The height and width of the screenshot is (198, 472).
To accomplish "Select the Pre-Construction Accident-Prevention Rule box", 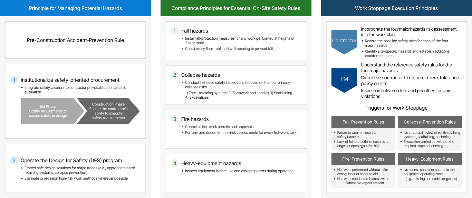I will [x=75, y=40].
